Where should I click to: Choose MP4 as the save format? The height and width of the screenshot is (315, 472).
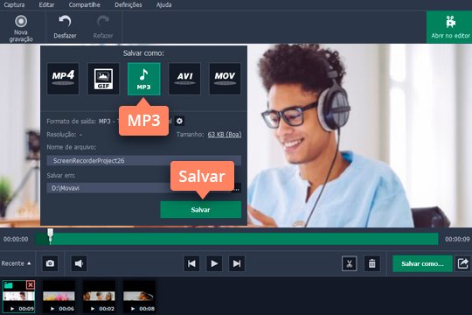click(x=63, y=79)
